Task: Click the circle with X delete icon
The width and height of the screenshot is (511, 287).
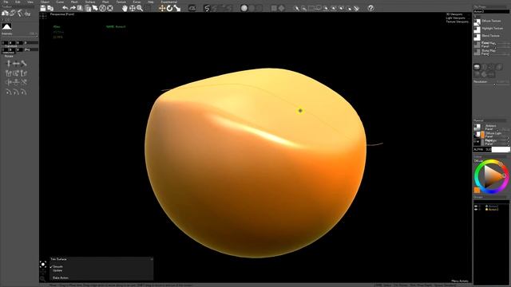Action: pos(110,9)
